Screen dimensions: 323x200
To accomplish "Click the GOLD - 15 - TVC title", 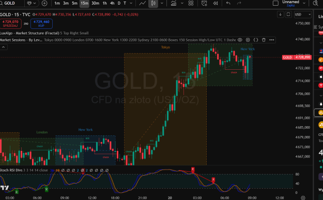I will click(15, 14).
